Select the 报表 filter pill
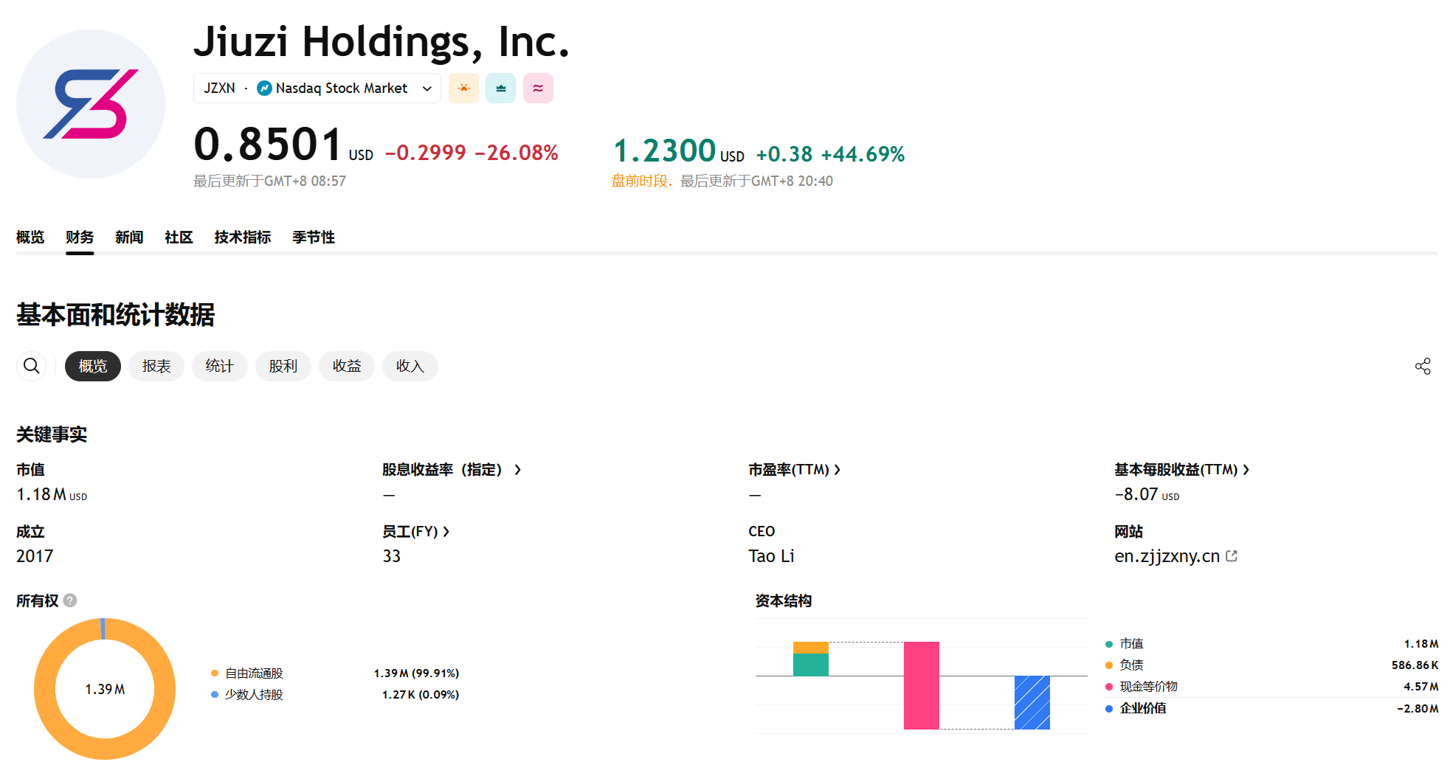 click(x=156, y=367)
